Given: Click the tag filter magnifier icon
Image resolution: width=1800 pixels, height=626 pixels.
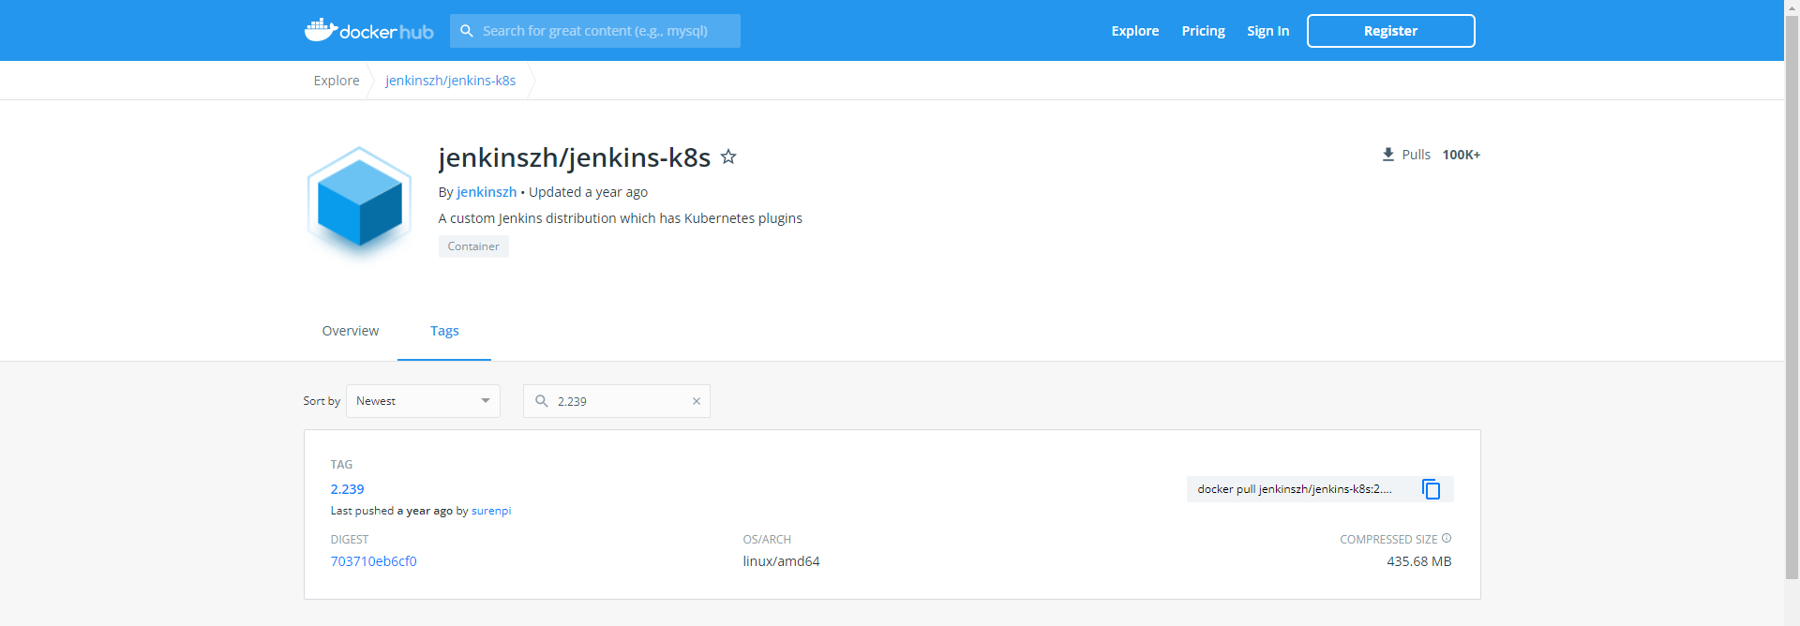Looking at the screenshot, I should tap(542, 401).
